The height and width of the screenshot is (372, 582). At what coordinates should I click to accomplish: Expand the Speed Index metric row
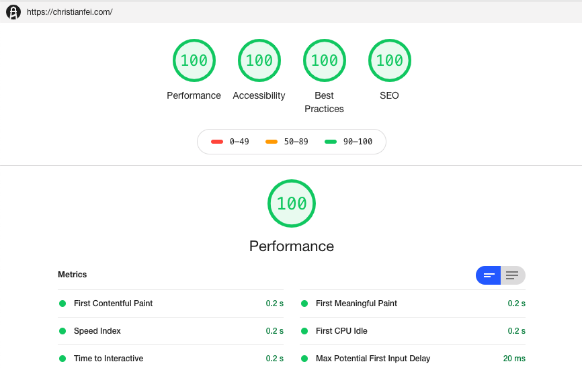point(171,331)
